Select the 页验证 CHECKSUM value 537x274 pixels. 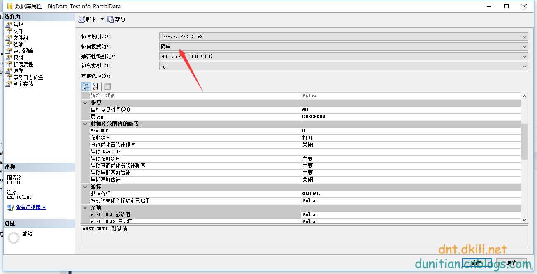pyautogui.click(x=411, y=117)
